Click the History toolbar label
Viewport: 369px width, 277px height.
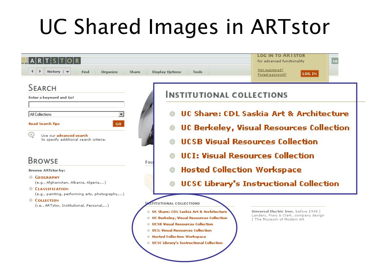54,72
